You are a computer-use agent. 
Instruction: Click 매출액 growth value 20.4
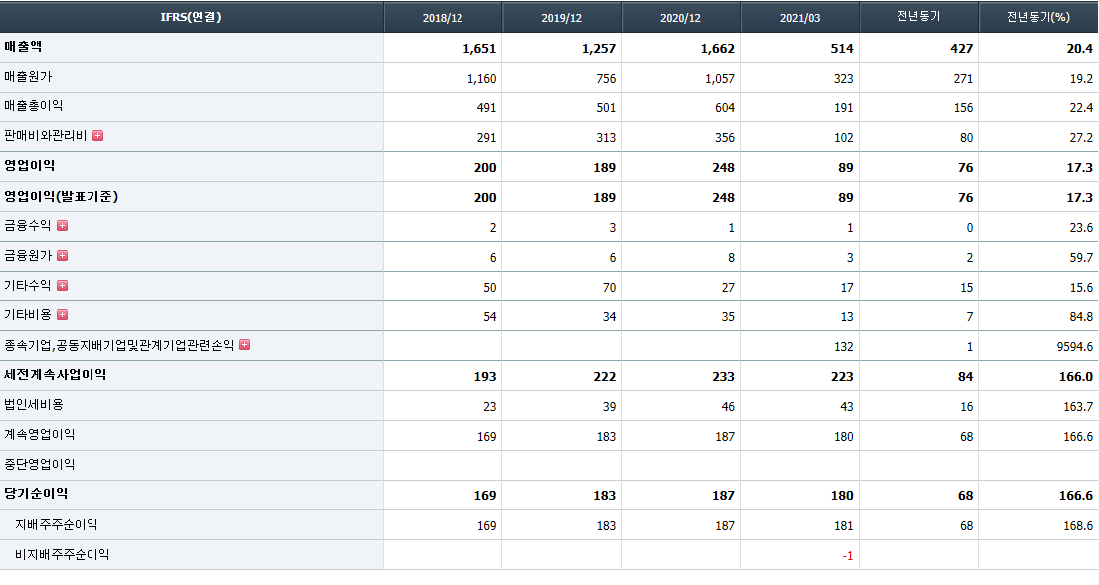click(x=1080, y=49)
